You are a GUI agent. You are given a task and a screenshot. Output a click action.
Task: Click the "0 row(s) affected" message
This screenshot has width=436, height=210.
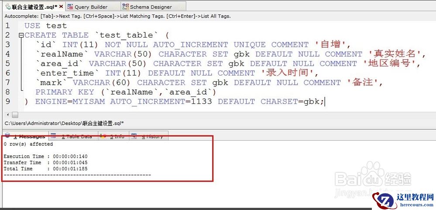pyautogui.click(x=28, y=144)
